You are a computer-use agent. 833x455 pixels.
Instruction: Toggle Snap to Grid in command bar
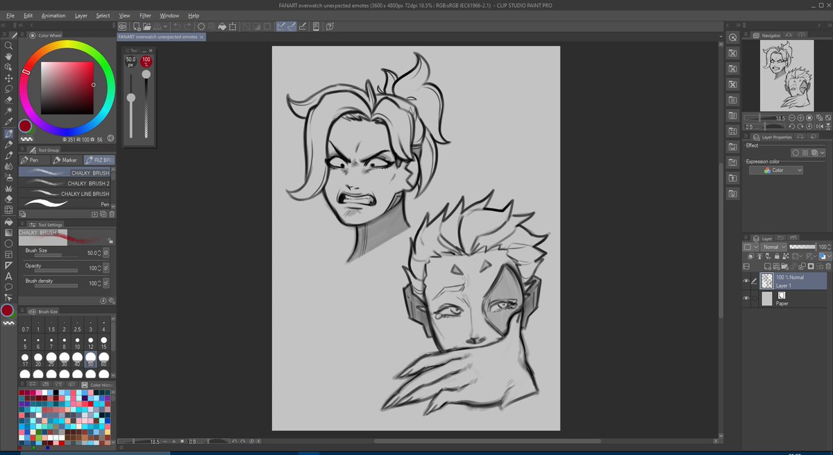(x=303, y=27)
